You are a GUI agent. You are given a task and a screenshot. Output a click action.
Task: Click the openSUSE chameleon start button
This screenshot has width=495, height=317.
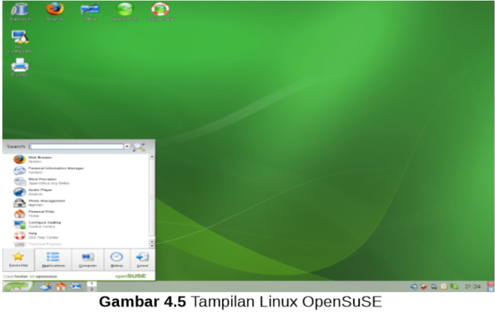tap(17, 286)
